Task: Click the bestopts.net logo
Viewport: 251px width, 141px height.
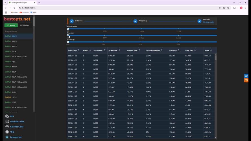Action: 17,19
